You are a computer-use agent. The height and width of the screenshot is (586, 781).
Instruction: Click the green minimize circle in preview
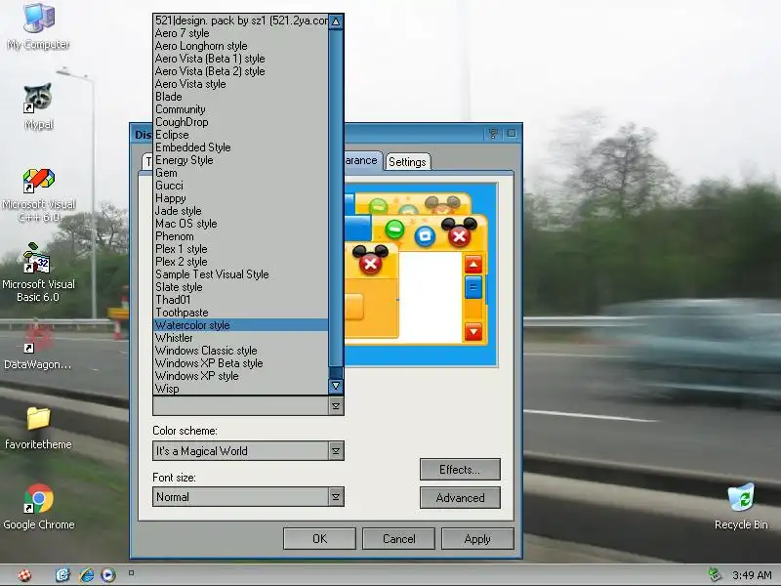[394, 230]
